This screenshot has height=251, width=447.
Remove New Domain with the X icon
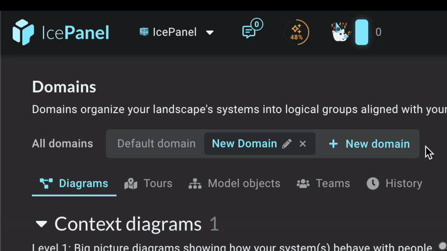point(303,144)
